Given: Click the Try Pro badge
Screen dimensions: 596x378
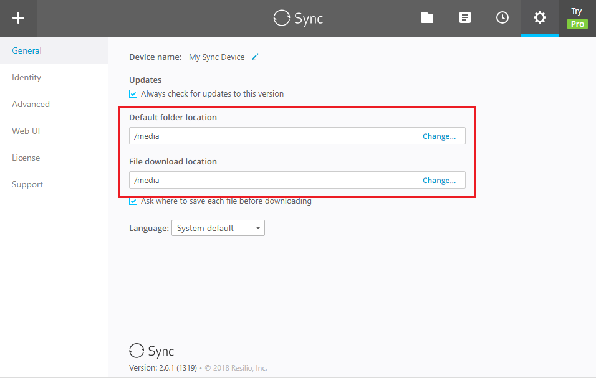Looking at the screenshot, I should pyautogui.click(x=577, y=18).
